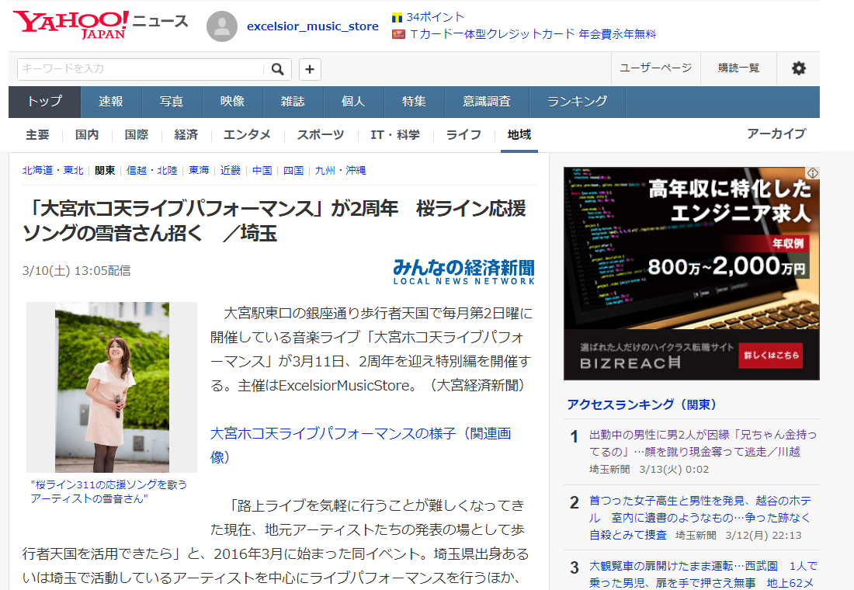This screenshot has width=854, height=590.
Task: Open the photo caption link about 桜ライン311
Action: pos(109,491)
